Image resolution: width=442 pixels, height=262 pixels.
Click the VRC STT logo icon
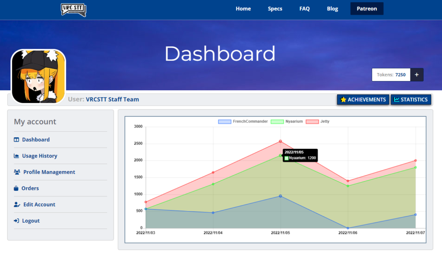click(73, 9)
